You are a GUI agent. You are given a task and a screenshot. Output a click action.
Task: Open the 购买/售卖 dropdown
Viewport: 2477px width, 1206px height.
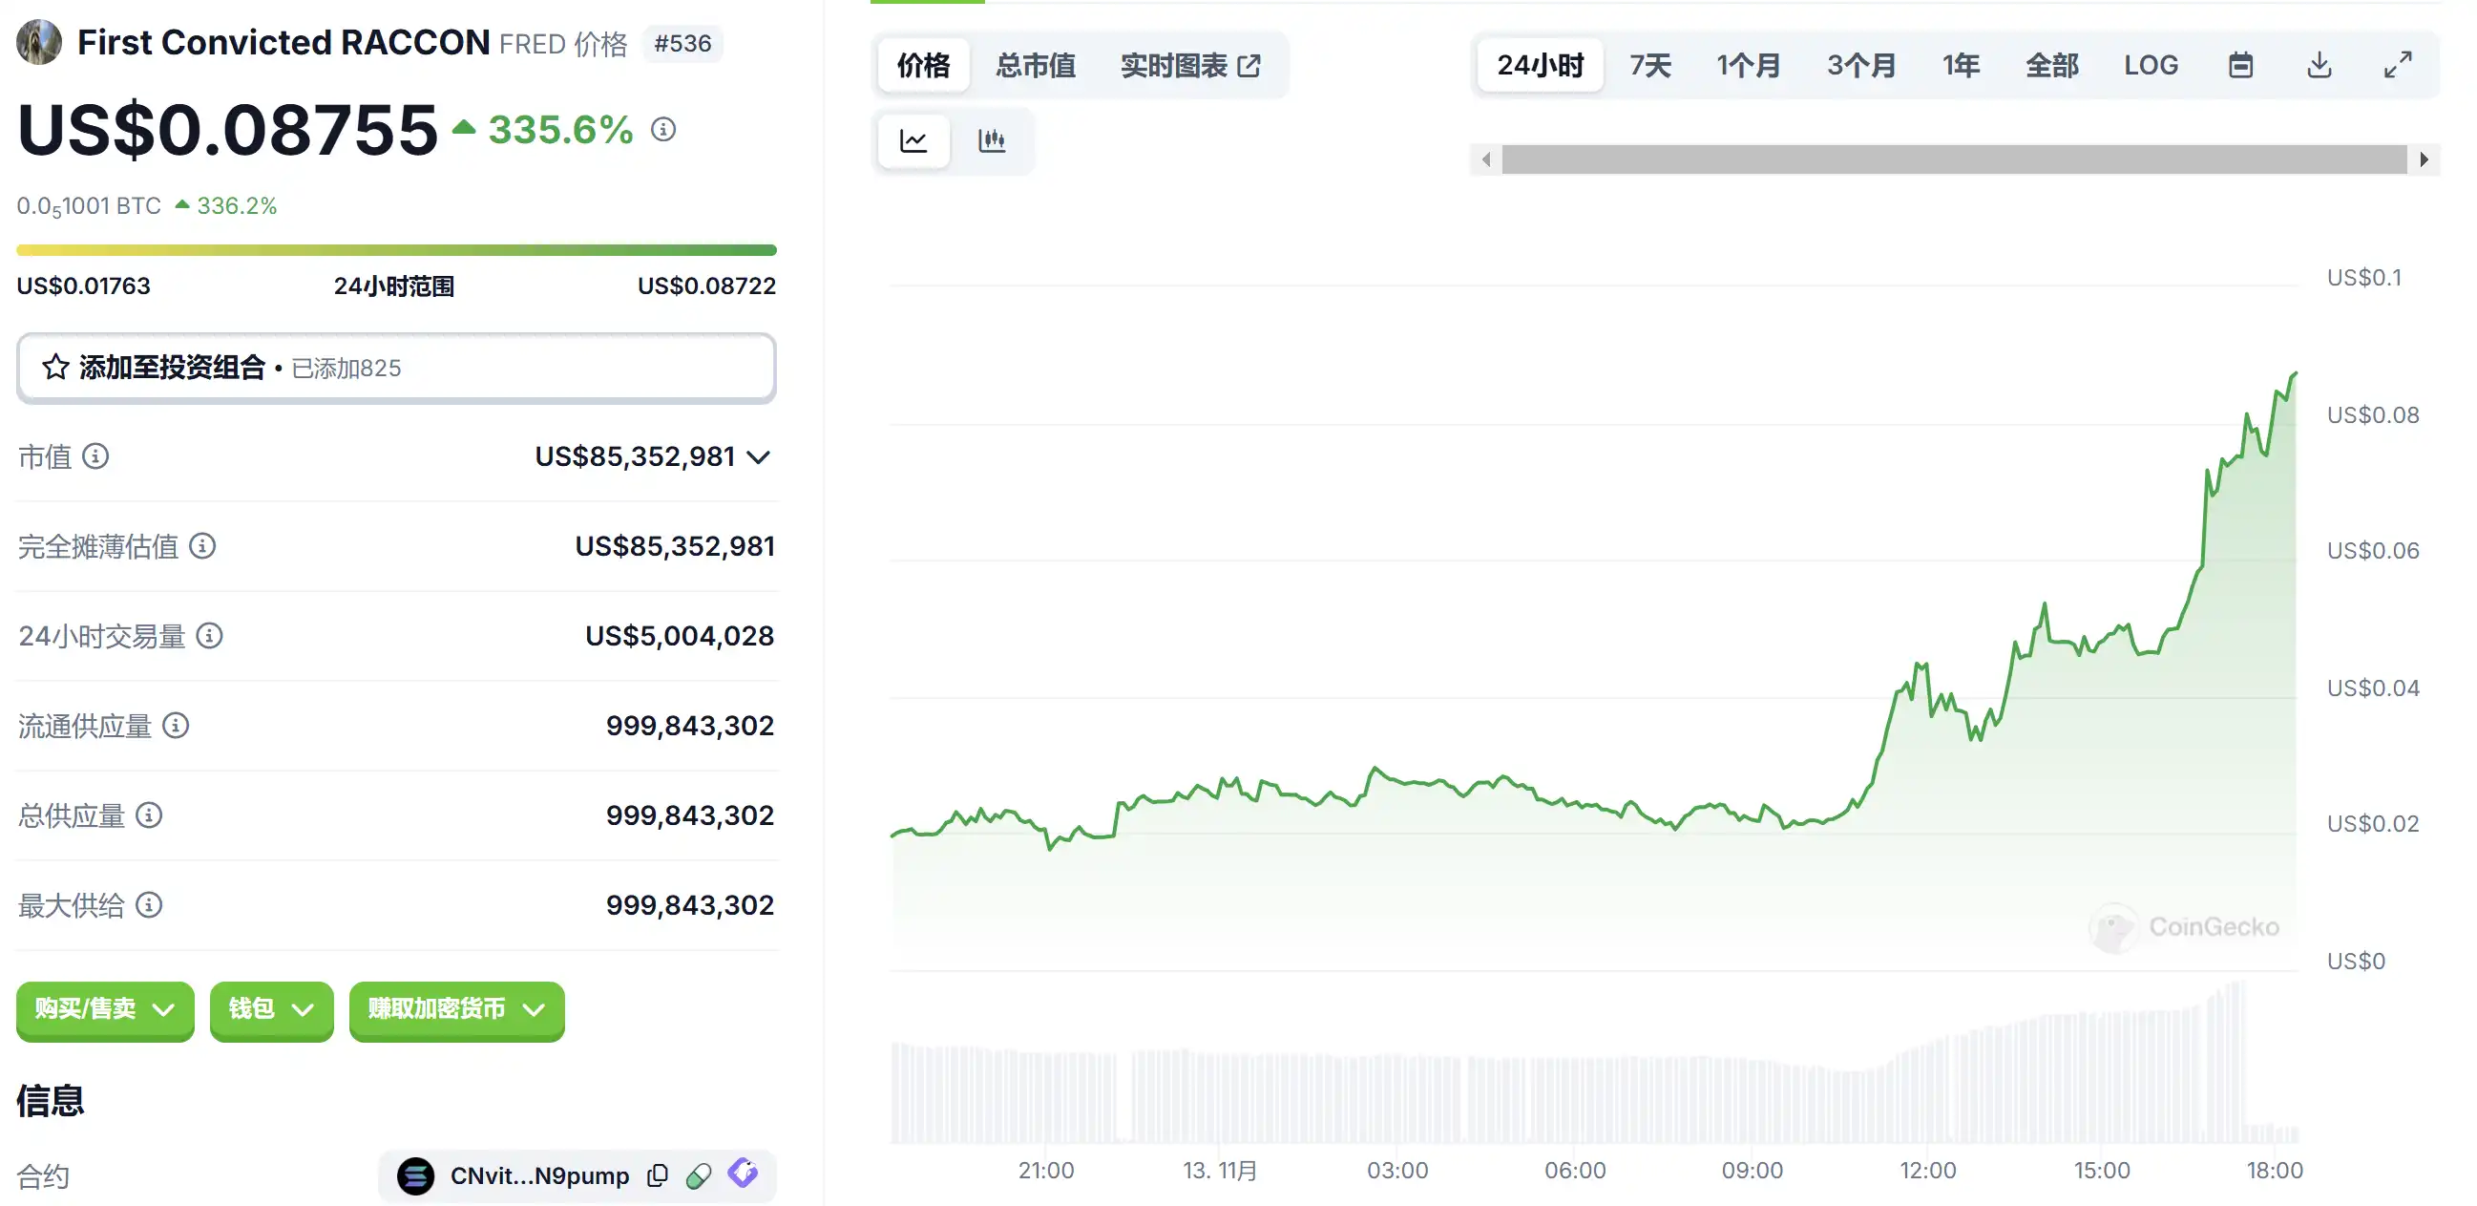click(x=105, y=1009)
